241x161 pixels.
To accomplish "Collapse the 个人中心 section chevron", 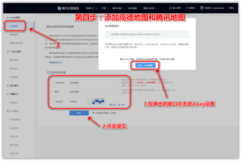I will click(30, 111).
